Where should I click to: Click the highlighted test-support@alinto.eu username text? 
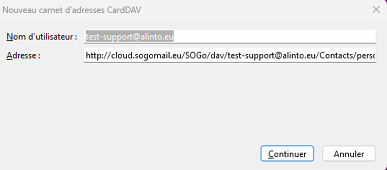(x=129, y=37)
